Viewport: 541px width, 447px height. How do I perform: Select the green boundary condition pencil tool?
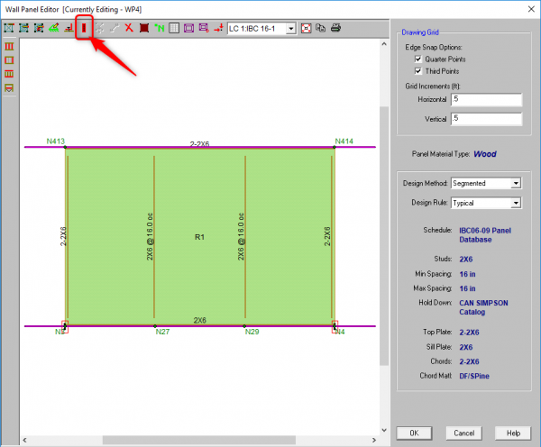click(x=54, y=28)
